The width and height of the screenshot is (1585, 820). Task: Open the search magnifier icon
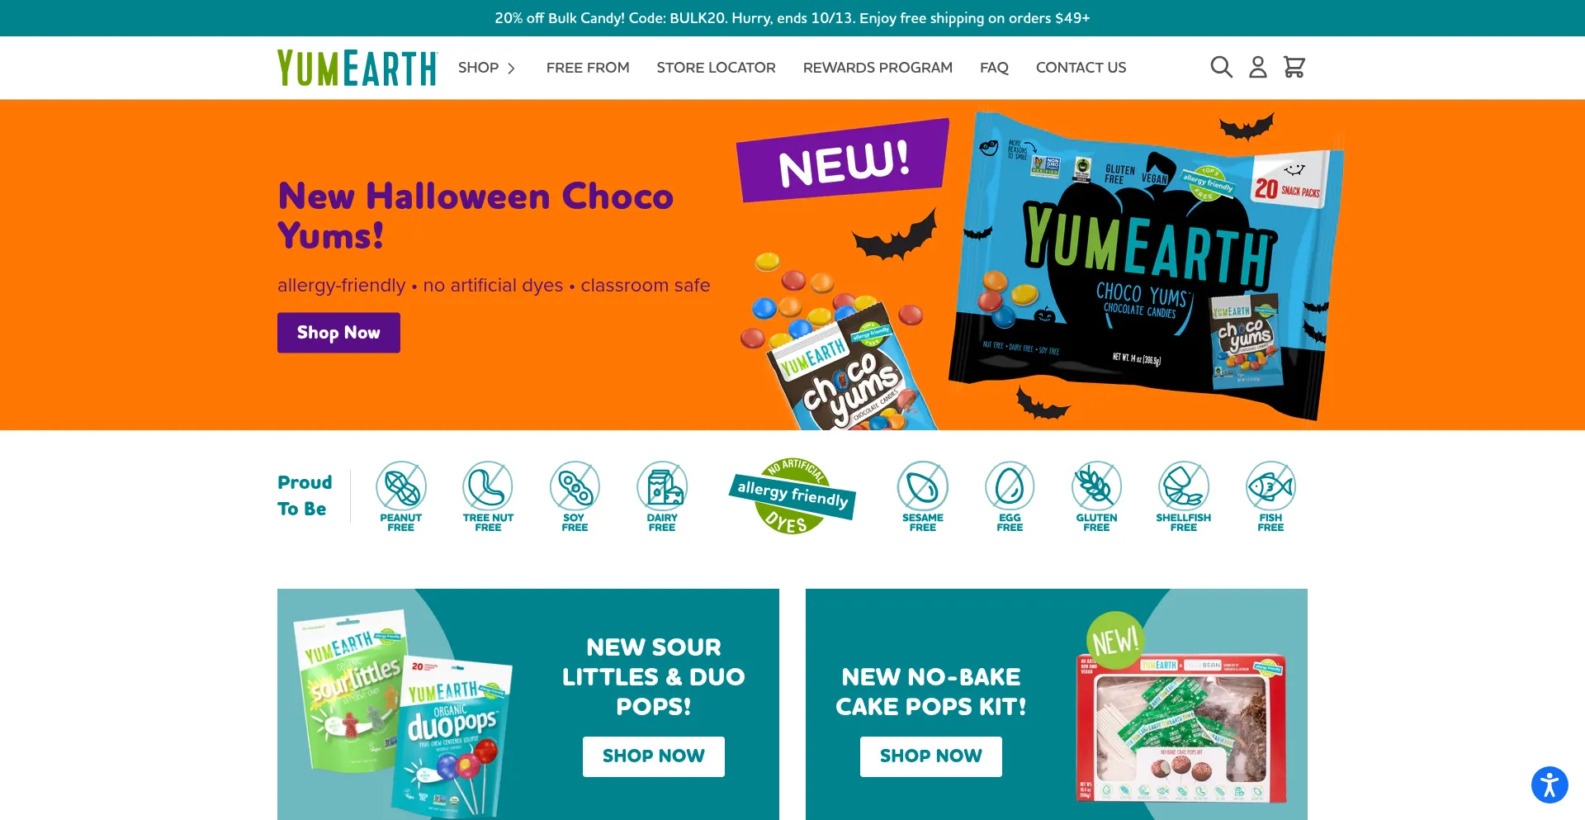1221,67
